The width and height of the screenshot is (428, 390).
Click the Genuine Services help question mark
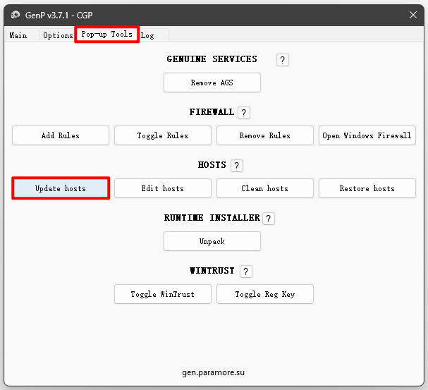pos(283,60)
